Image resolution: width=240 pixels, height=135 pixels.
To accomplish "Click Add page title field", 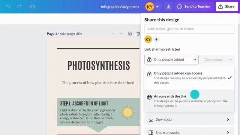I will (x=71, y=34).
